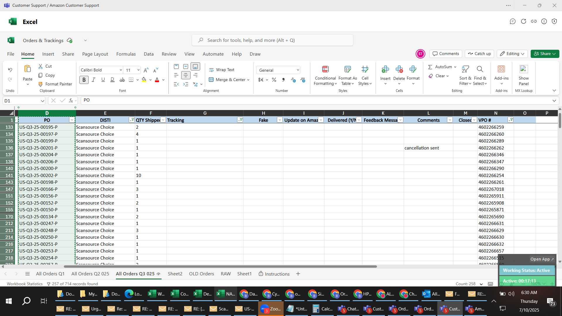This screenshot has width=562, height=316.
Task: Click the Format As Table icon
Action: coord(347,69)
